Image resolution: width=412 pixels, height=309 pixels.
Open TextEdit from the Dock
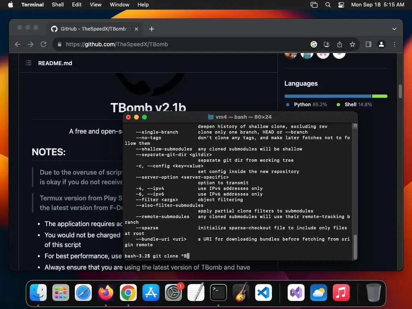click(x=196, y=293)
